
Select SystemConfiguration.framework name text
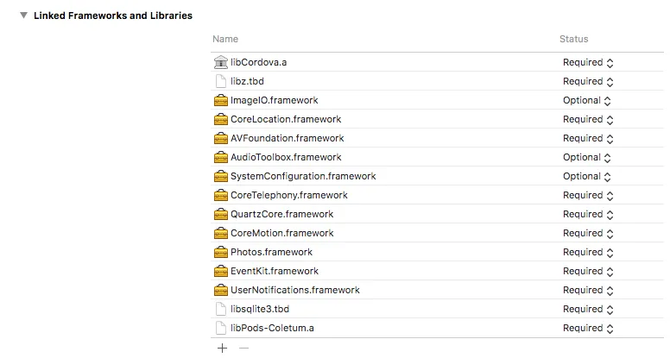tap(303, 176)
